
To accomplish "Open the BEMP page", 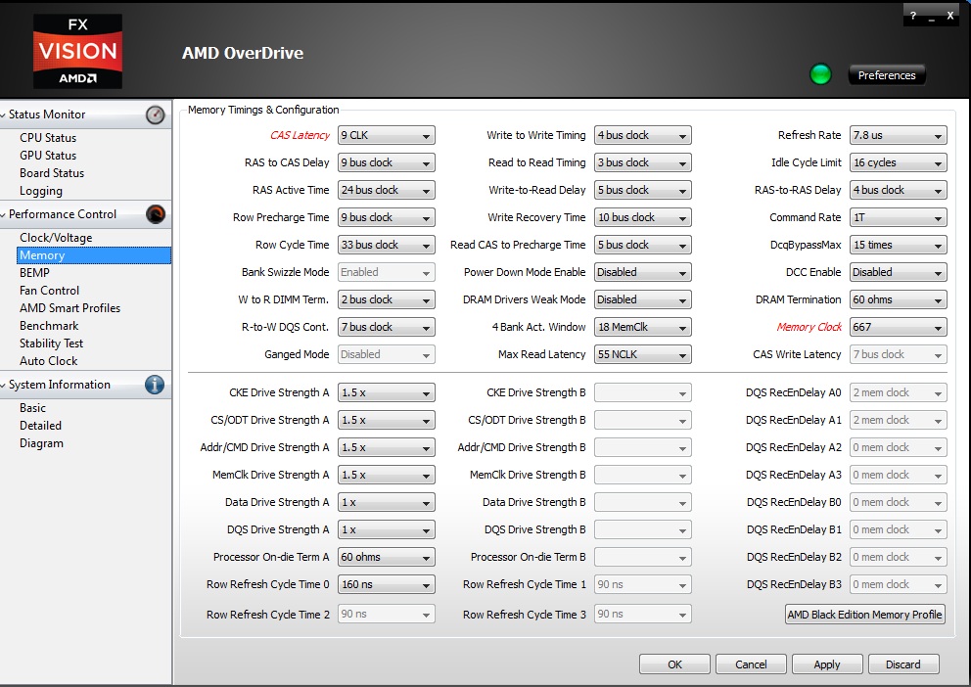I will [34, 273].
